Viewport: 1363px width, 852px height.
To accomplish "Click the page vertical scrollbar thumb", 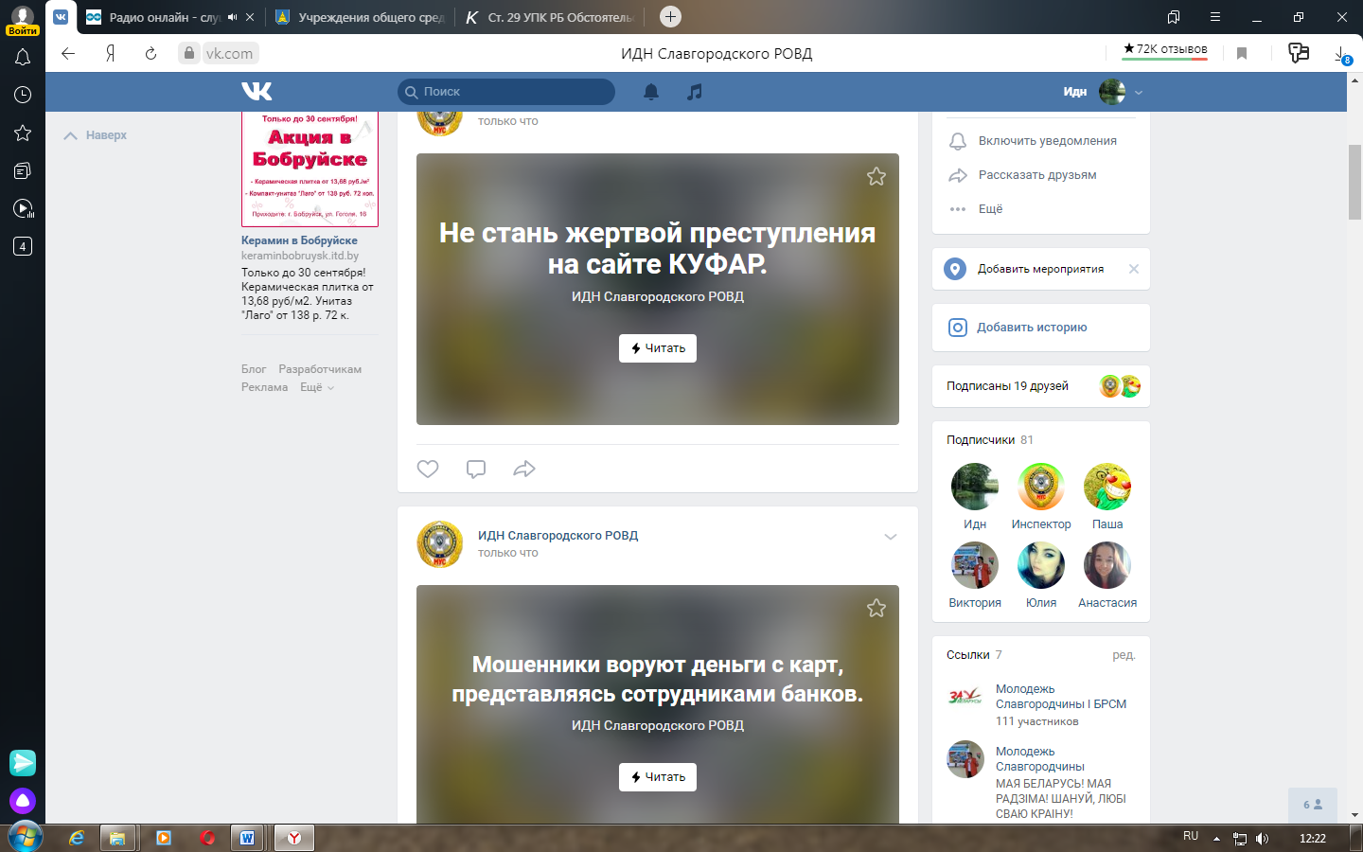I will pos(1354,183).
